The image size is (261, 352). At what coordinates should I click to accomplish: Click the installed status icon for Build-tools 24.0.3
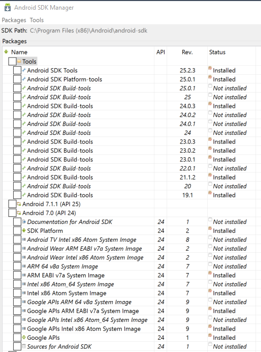[210, 104]
